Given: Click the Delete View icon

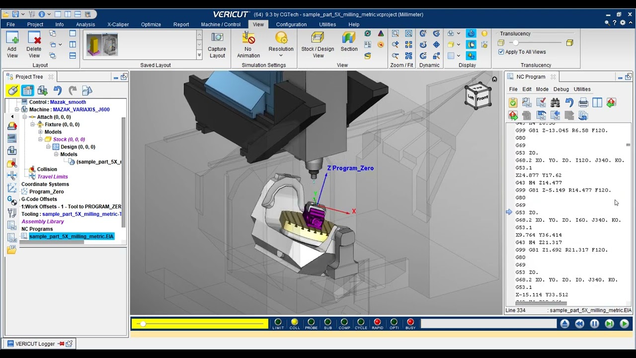Looking at the screenshot, I should (34, 38).
